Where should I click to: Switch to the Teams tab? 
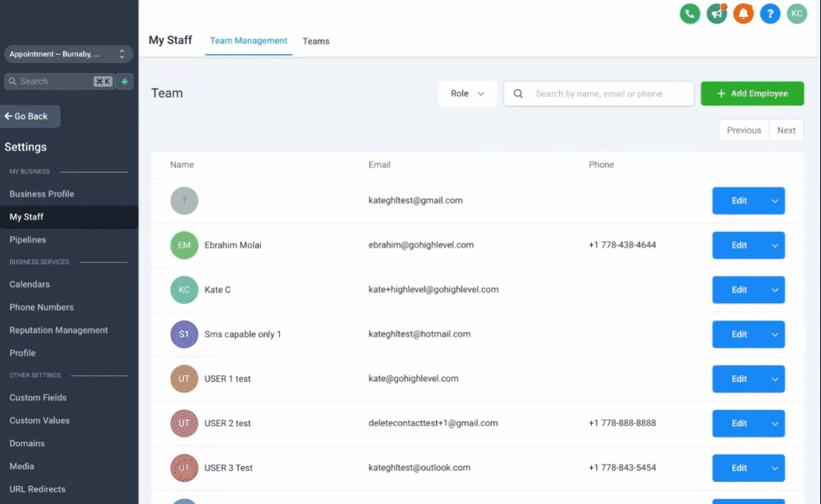click(x=316, y=41)
